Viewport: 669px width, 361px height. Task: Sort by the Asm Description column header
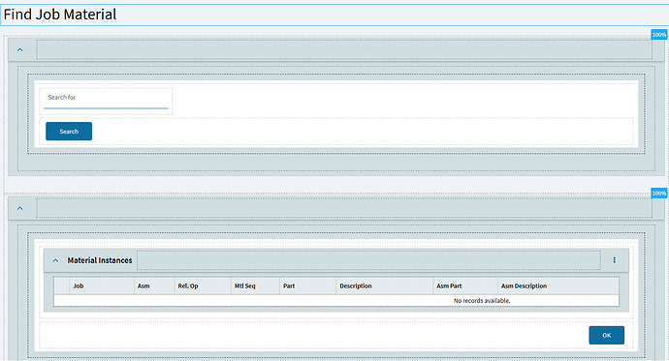click(558, 286)
